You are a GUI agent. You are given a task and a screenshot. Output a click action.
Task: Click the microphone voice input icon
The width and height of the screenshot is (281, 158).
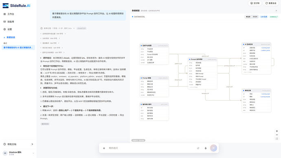[x=206, y=148]
